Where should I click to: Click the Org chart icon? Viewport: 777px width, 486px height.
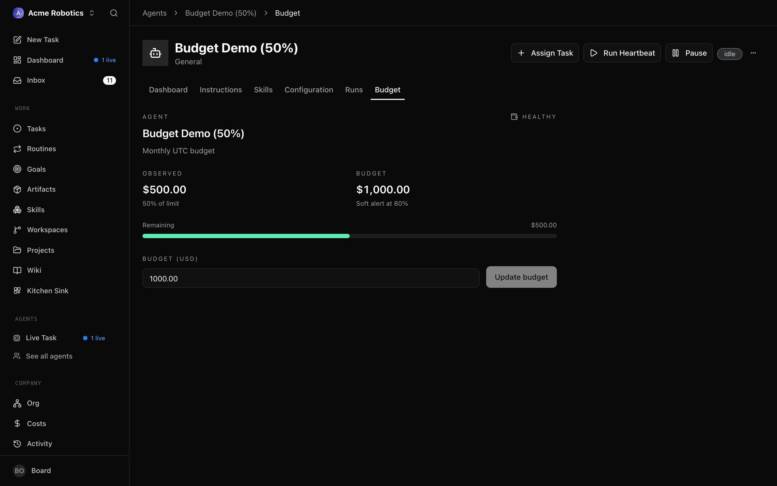[x=17, y=403]
